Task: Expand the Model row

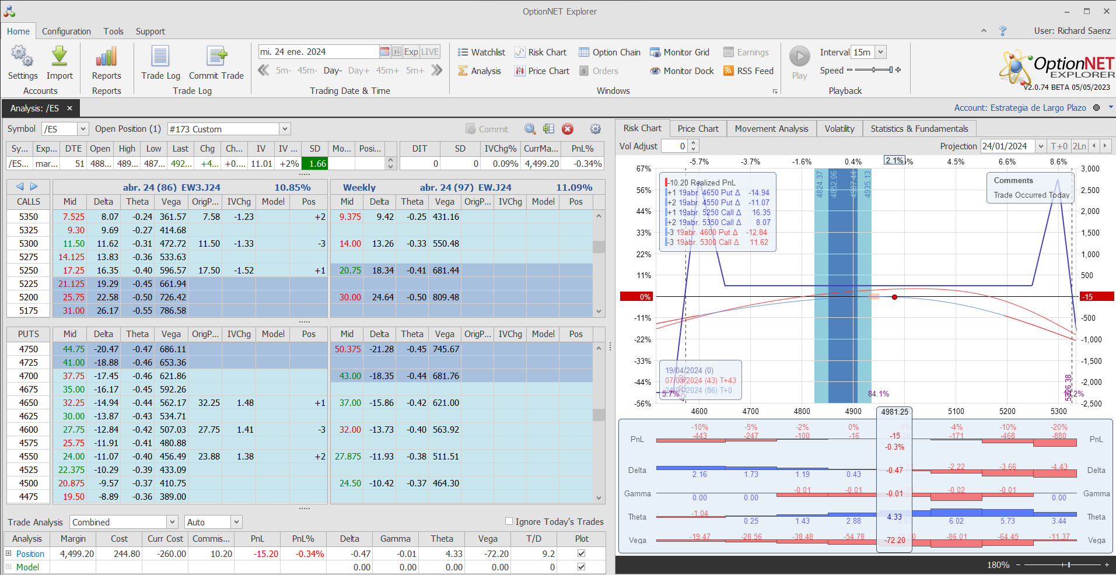Action: point(9,567)
